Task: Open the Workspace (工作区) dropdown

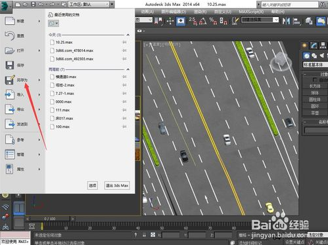Action: click(88, 5)
